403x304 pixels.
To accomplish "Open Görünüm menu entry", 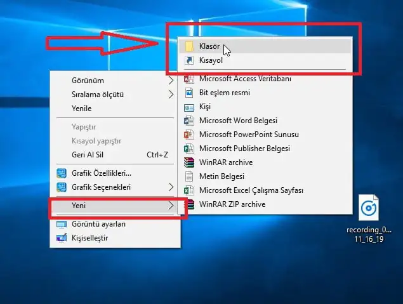I will click(x=115, y=81).
